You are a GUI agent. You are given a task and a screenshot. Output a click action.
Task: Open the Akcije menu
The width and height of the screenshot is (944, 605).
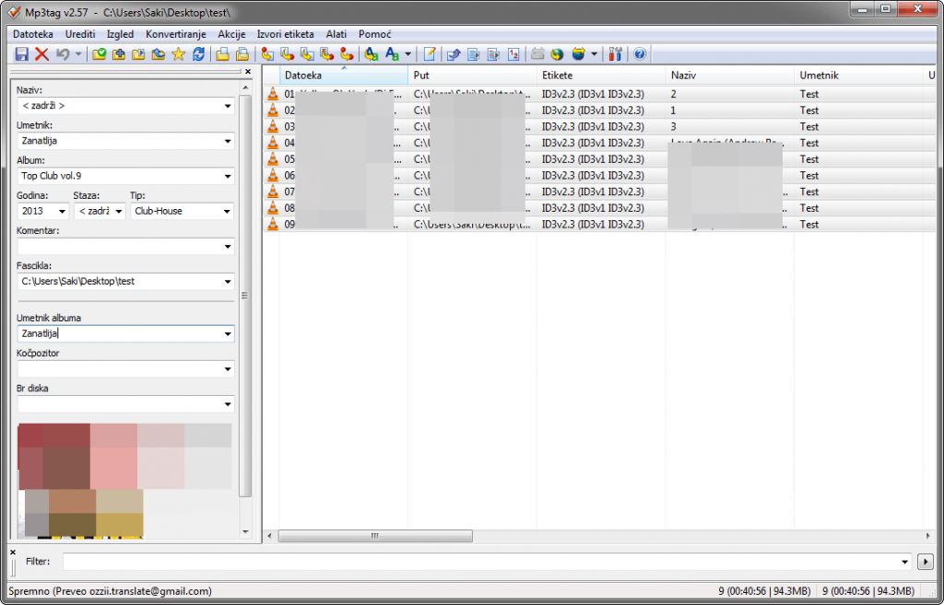pyautogui.click(x=231, y=34)
